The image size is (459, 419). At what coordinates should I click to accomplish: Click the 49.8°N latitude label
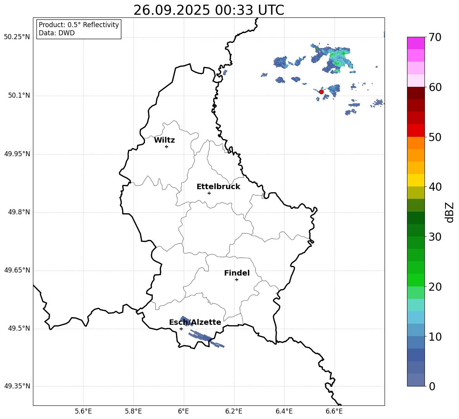pos(19,212)
